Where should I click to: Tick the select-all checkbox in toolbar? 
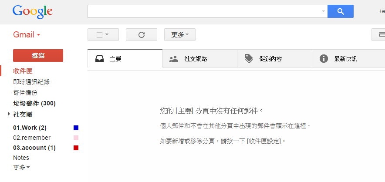coord(99,35)
